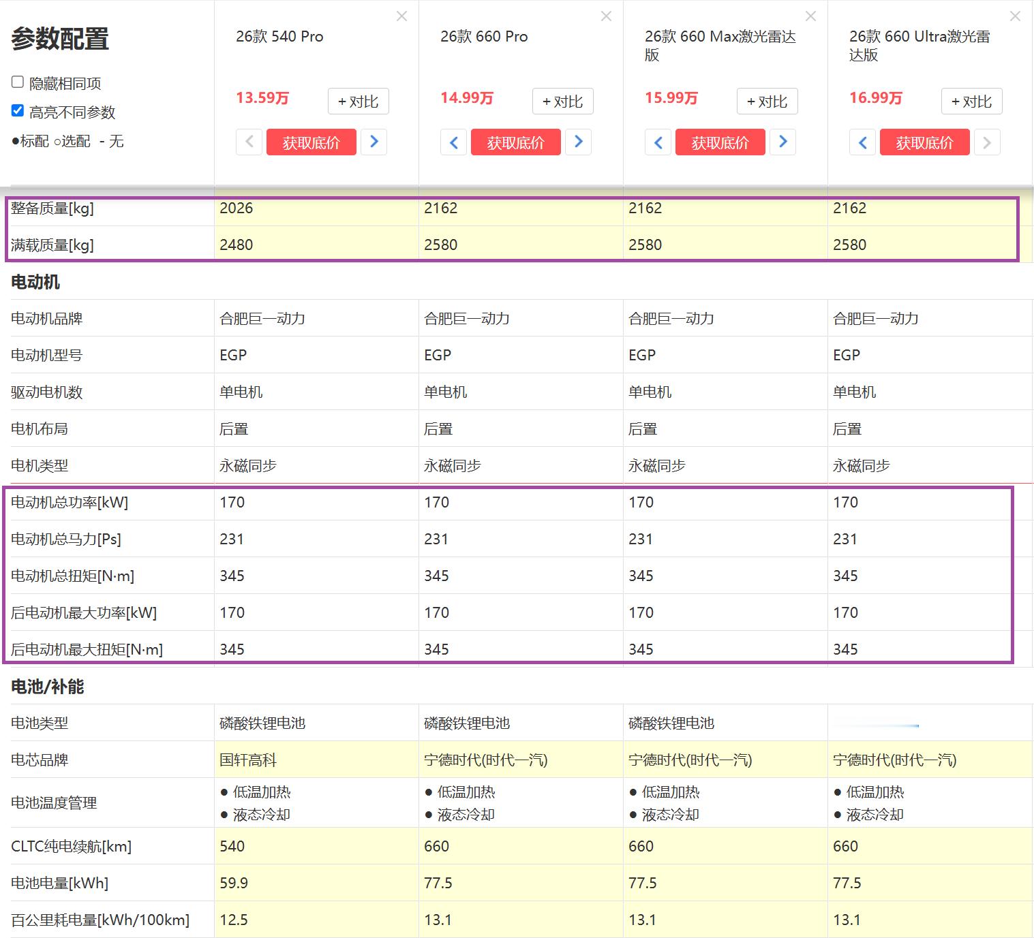
Task: Click 获取底价 under 660 Max
Action: point(720,142)
